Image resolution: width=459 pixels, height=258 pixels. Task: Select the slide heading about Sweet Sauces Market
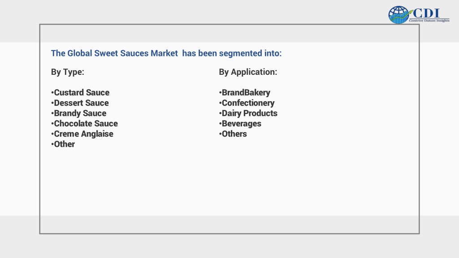[x=166, y=53]
